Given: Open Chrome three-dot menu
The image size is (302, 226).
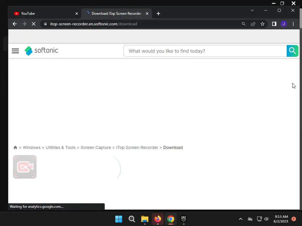Looking at the screenshot, I should coord(293,24).
